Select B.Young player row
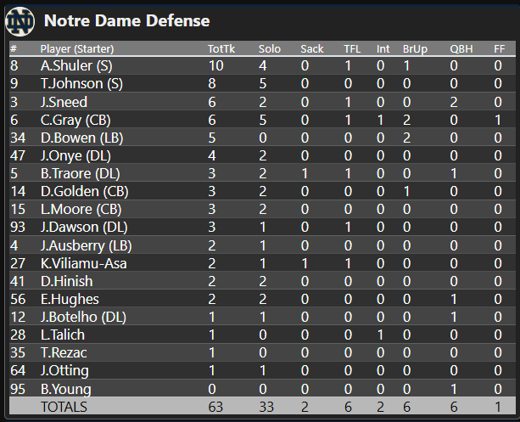Viewport: 520px width, 422px height. pyautogui.click(x=66, y=389)
